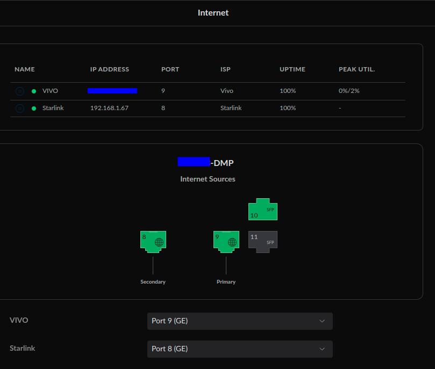Pause the Starlink internet connection
Viewport: 435px width, 369px height.
[x=19, y=108]
